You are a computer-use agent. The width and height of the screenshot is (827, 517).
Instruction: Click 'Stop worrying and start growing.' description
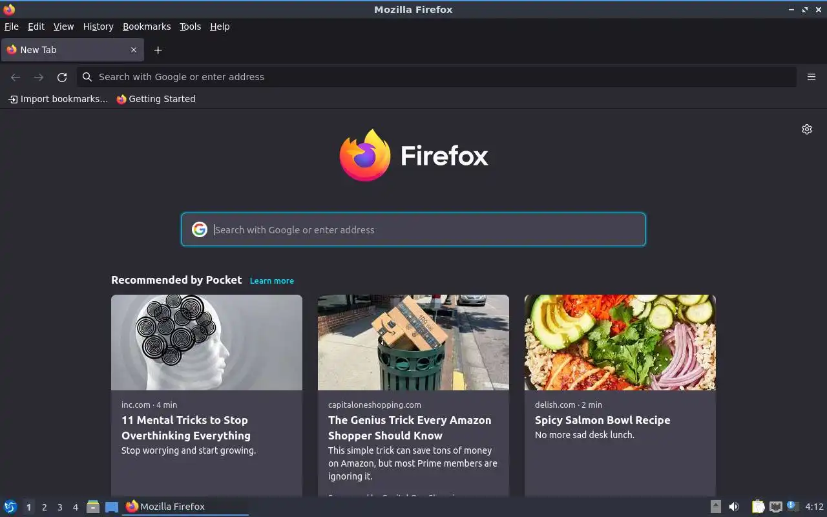pyautogui.click(x=189, y=450)
